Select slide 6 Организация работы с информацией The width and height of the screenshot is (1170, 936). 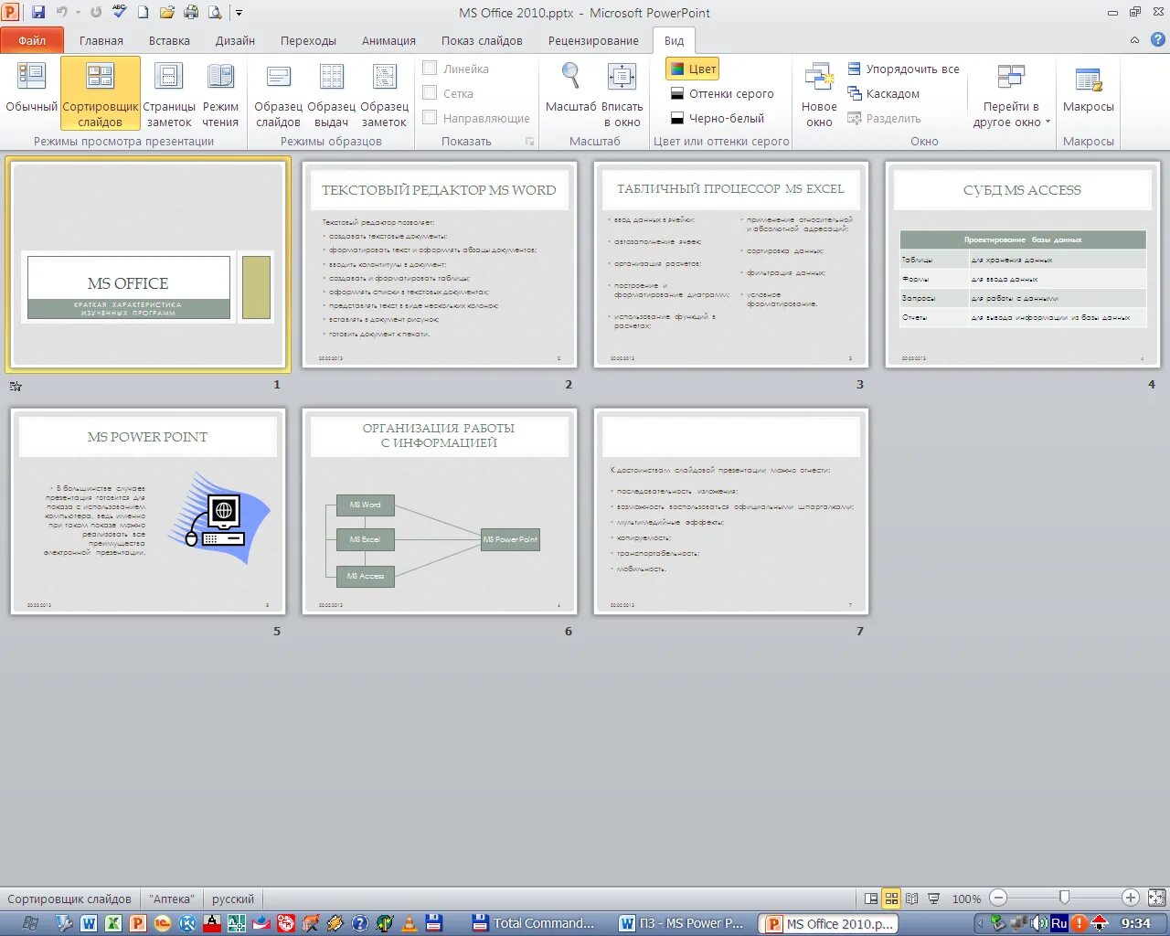(440, 512)
